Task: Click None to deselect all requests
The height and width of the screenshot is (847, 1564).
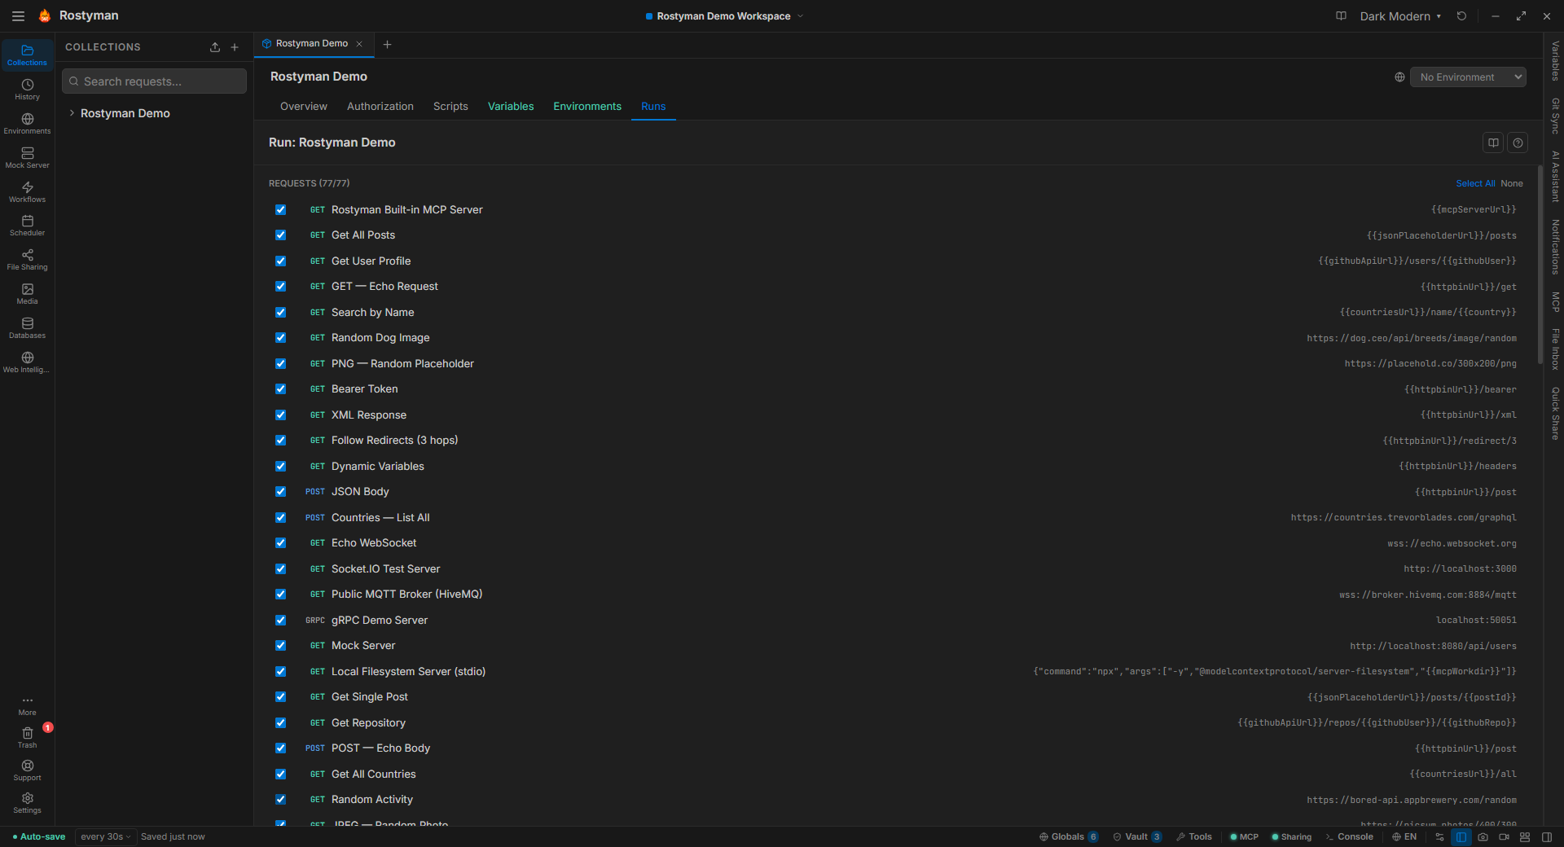Action: tap(1512, 183)
